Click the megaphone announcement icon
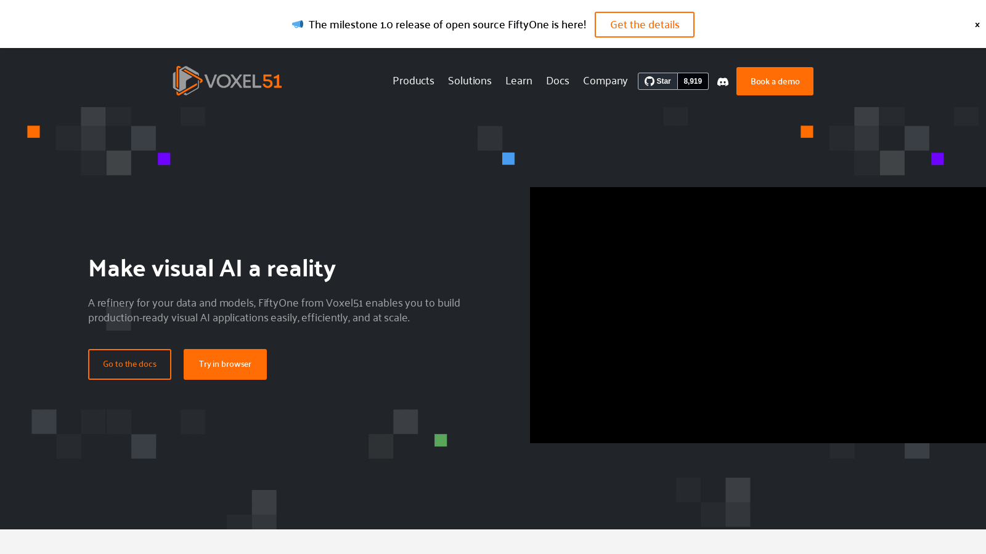This screenshot has width=986, height=554. [298, 25]
